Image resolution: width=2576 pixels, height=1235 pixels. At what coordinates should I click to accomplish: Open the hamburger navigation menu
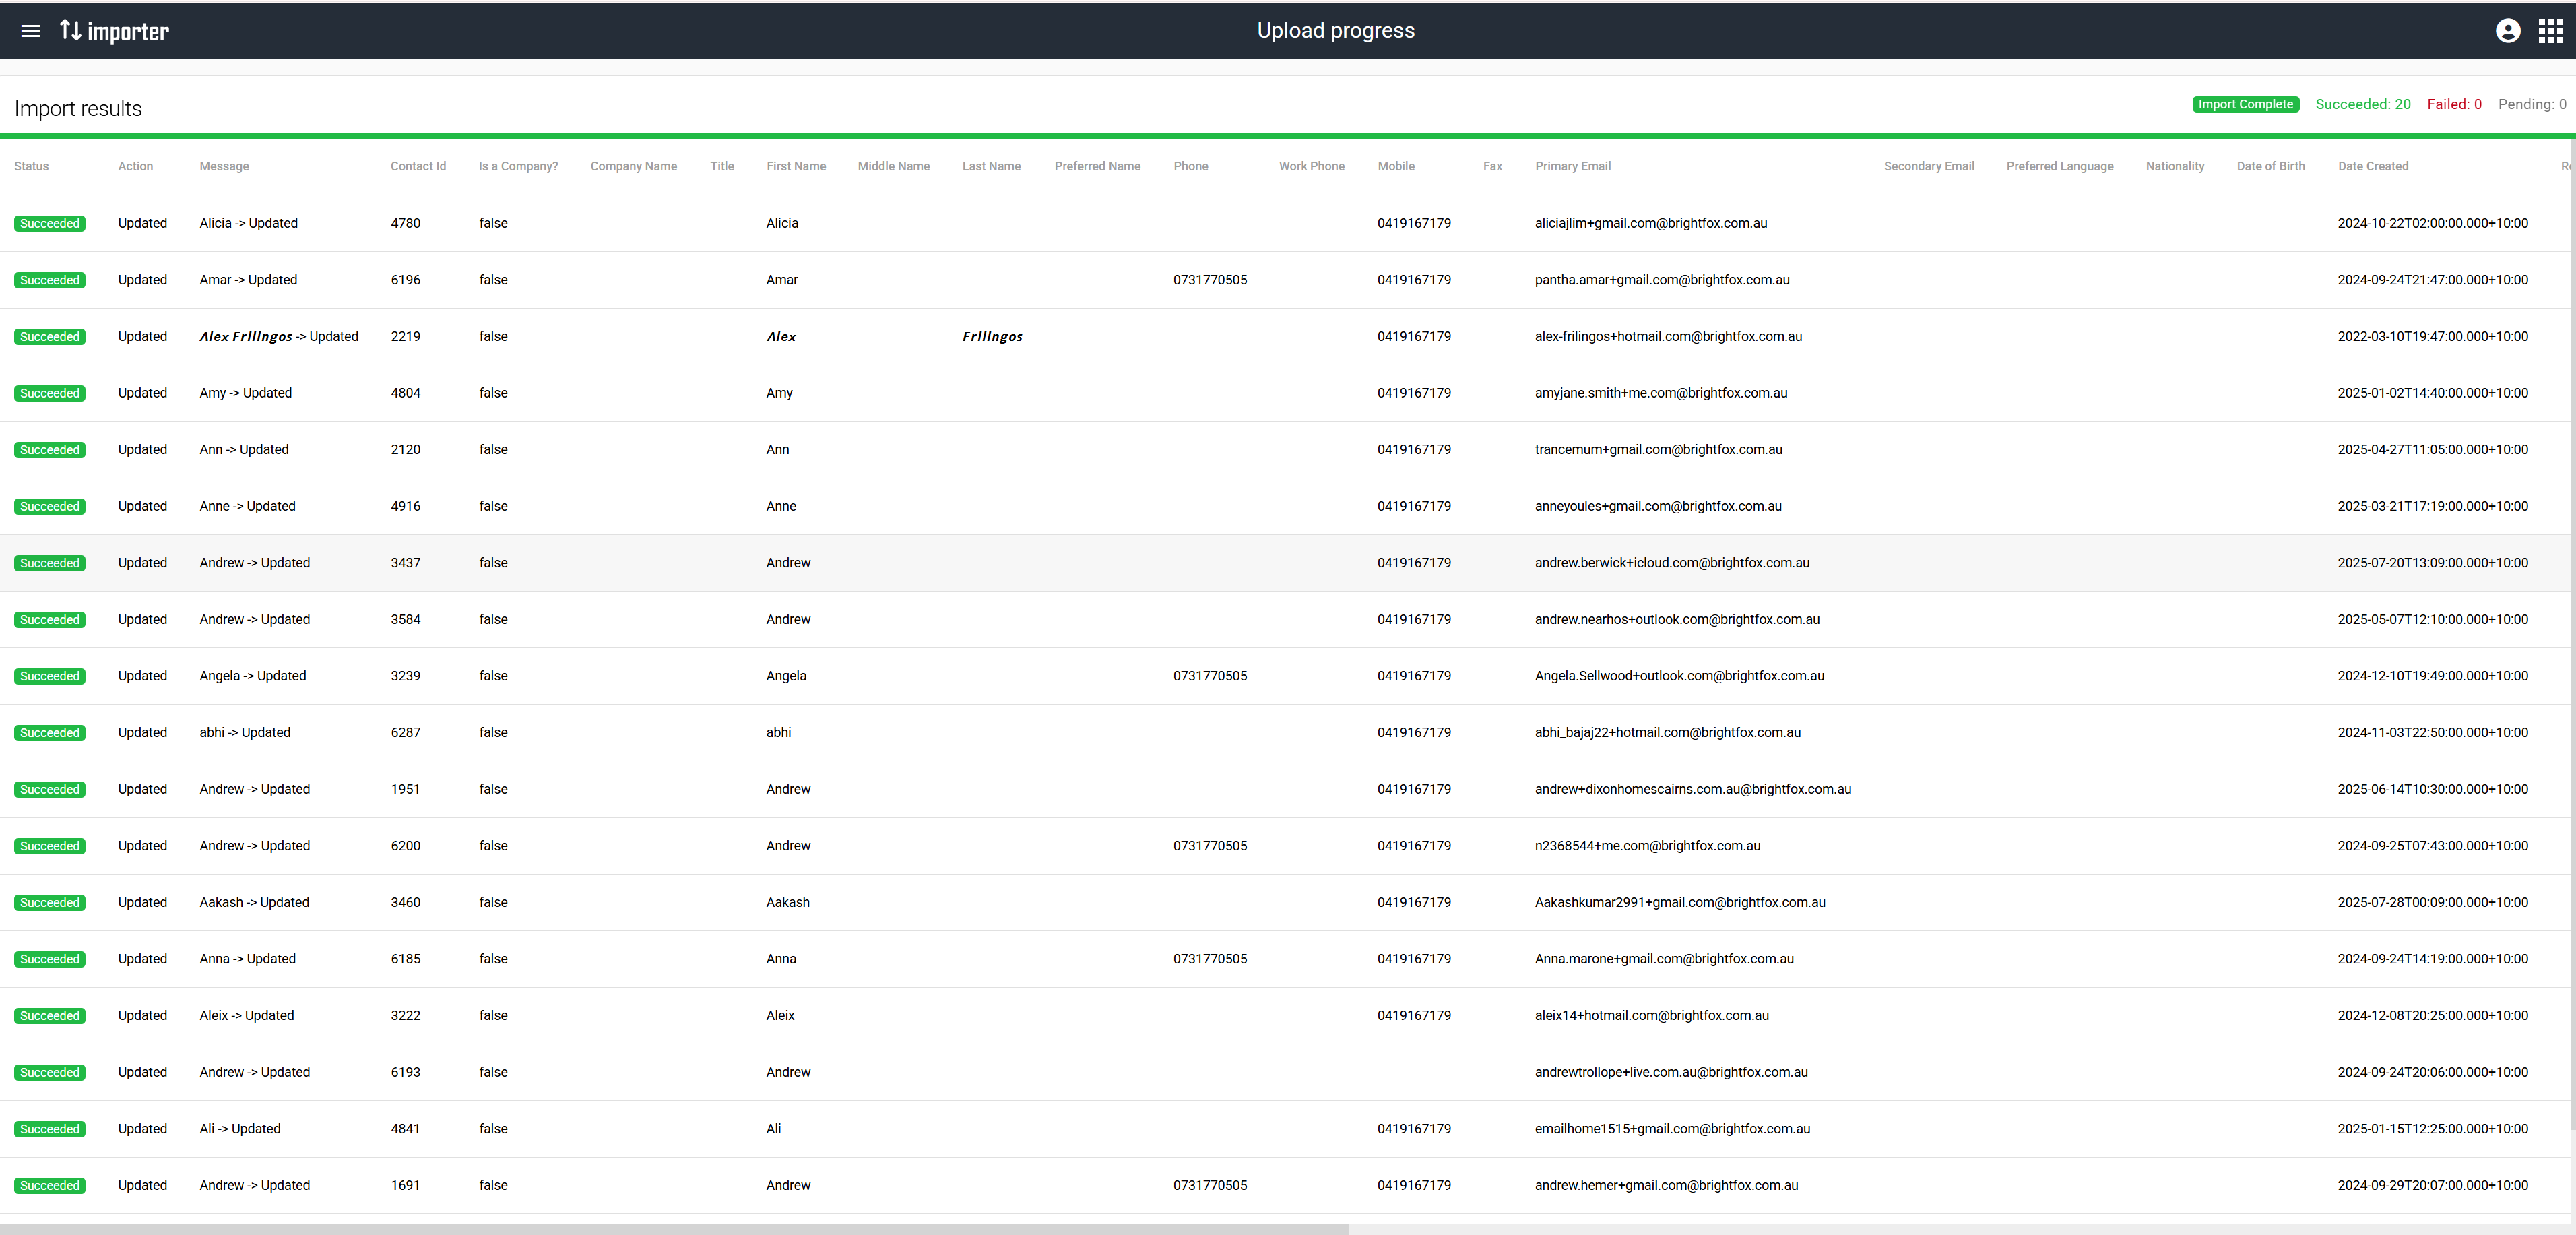(31, 31)
